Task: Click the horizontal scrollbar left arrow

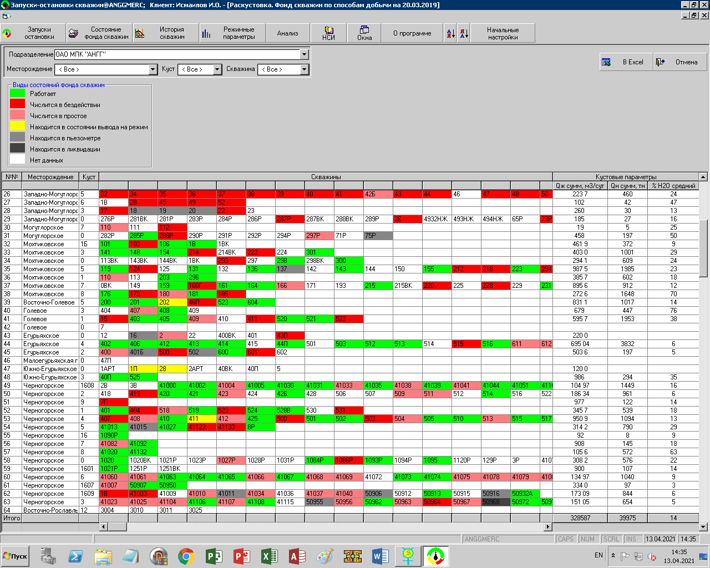Action: (x=104, y=526)
